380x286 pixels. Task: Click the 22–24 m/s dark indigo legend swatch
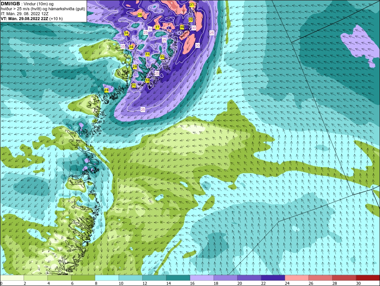coord(273,278)
